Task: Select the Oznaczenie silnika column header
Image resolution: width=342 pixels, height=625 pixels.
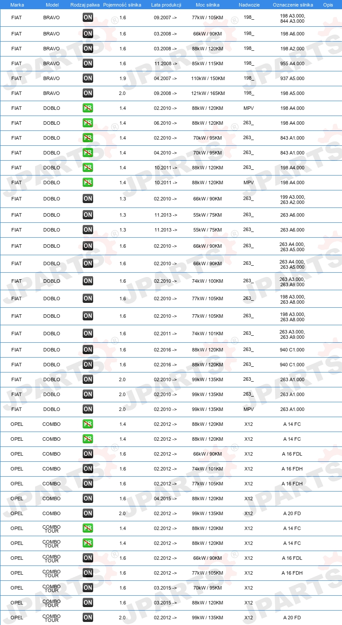Action: [x=293, y=5]
